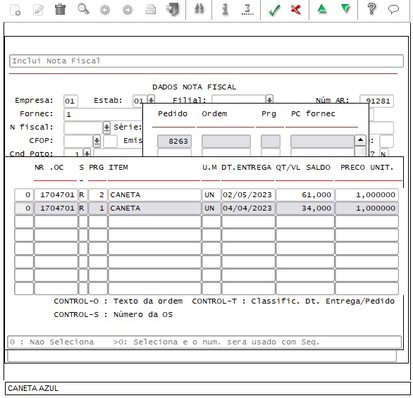Viewport: 413px width, 398px height.
Task: Go to next record arrow icon
Action: point(128,11)
